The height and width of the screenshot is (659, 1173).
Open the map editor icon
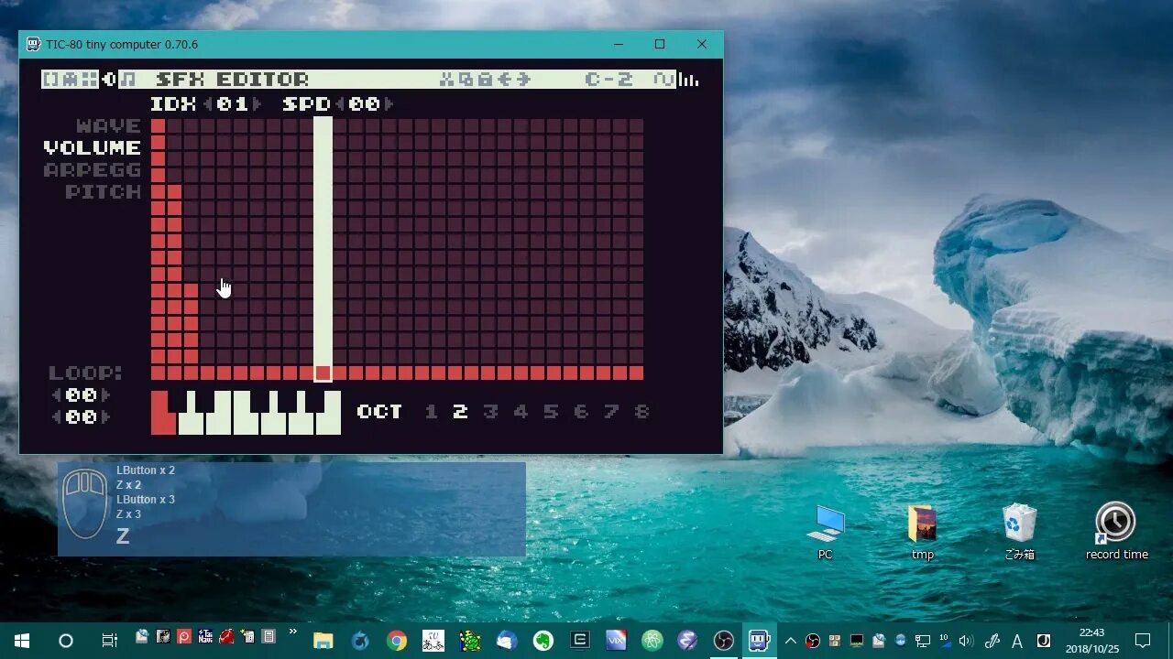point(90,80)
